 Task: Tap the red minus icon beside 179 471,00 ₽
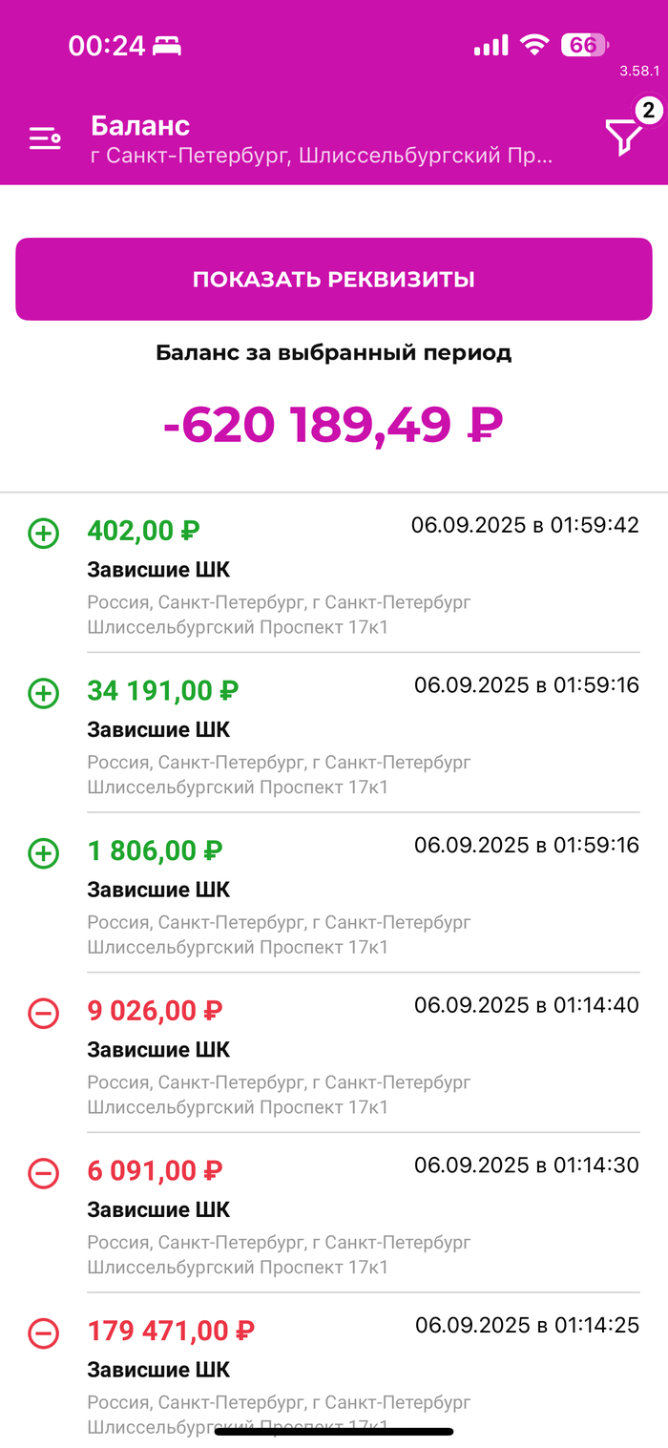43,1333
